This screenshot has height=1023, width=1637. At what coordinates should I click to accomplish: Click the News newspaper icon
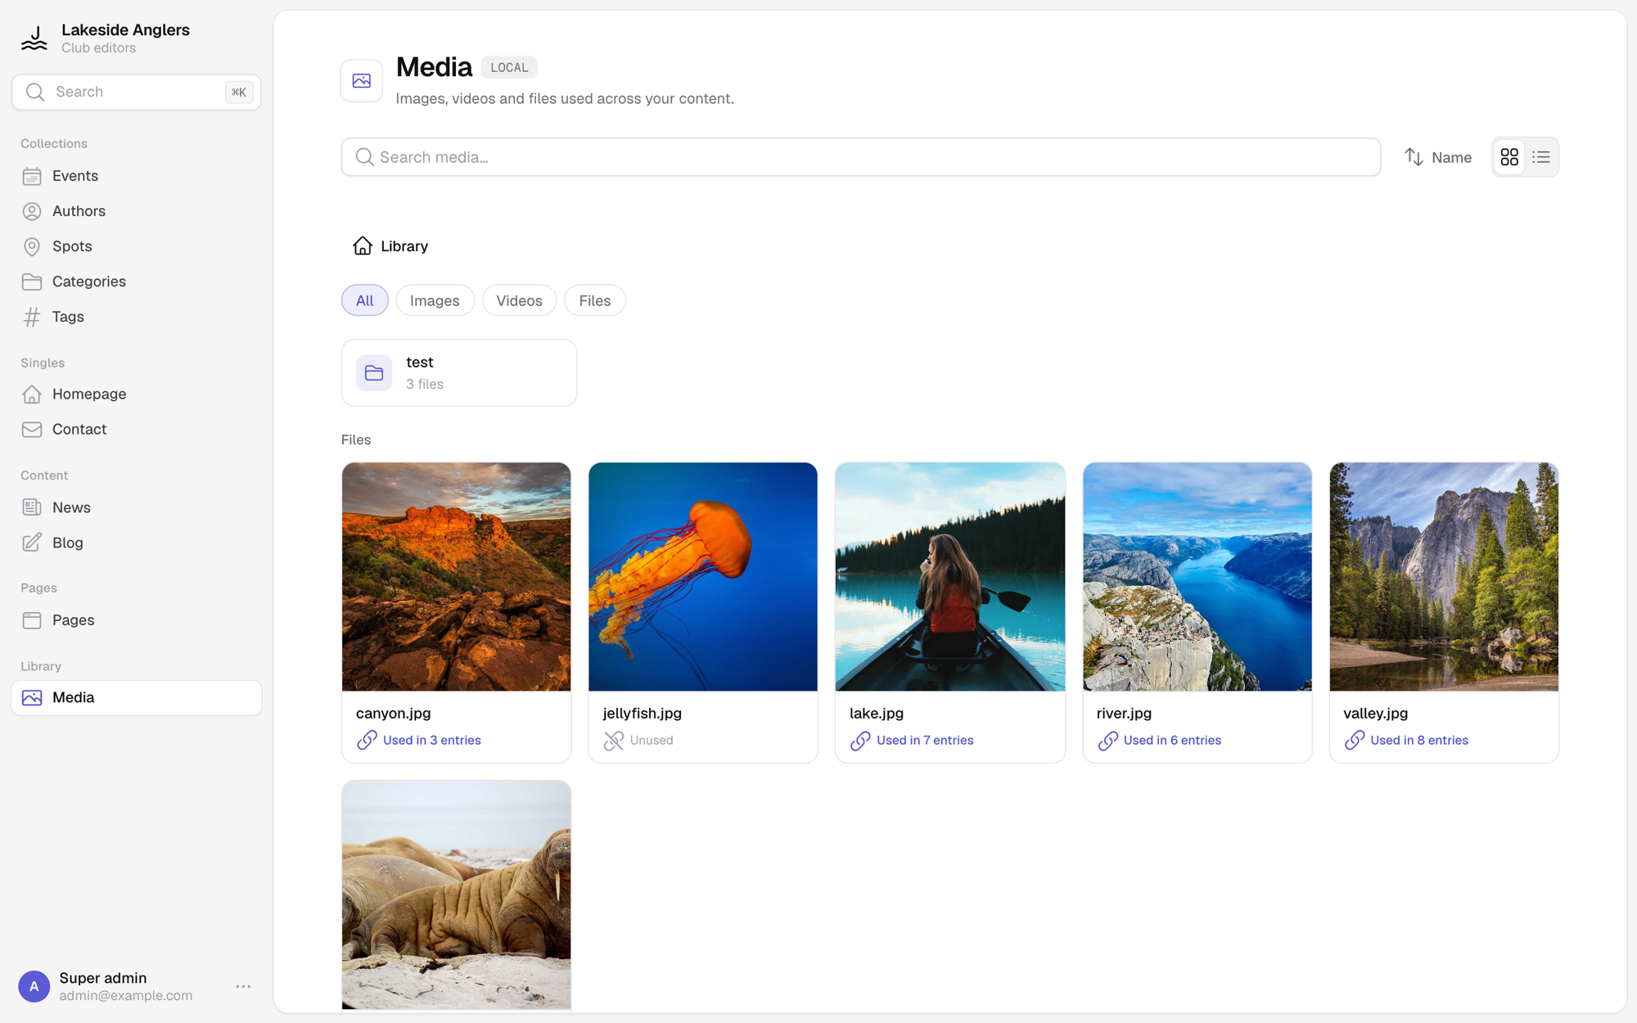click(x=32, y=507)
